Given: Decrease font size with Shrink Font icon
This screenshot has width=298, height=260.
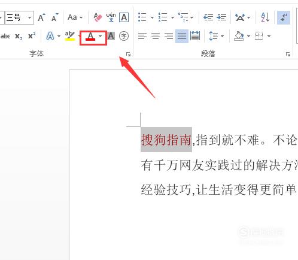Looking at the screenshot, I should coord(54,17).
